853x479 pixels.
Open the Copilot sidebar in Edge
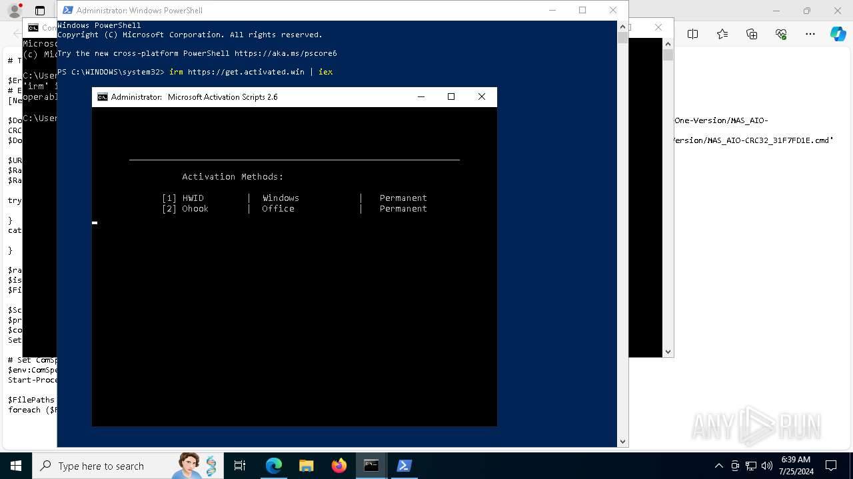838,34
